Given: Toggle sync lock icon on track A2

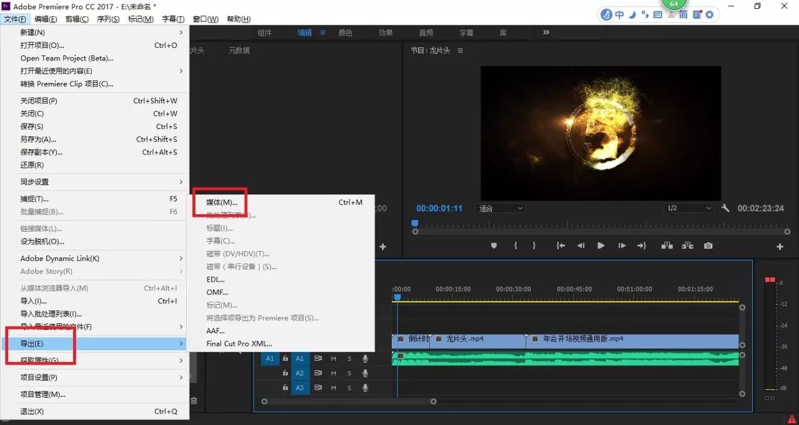Looking at the screenshot, I should point(318,373).
